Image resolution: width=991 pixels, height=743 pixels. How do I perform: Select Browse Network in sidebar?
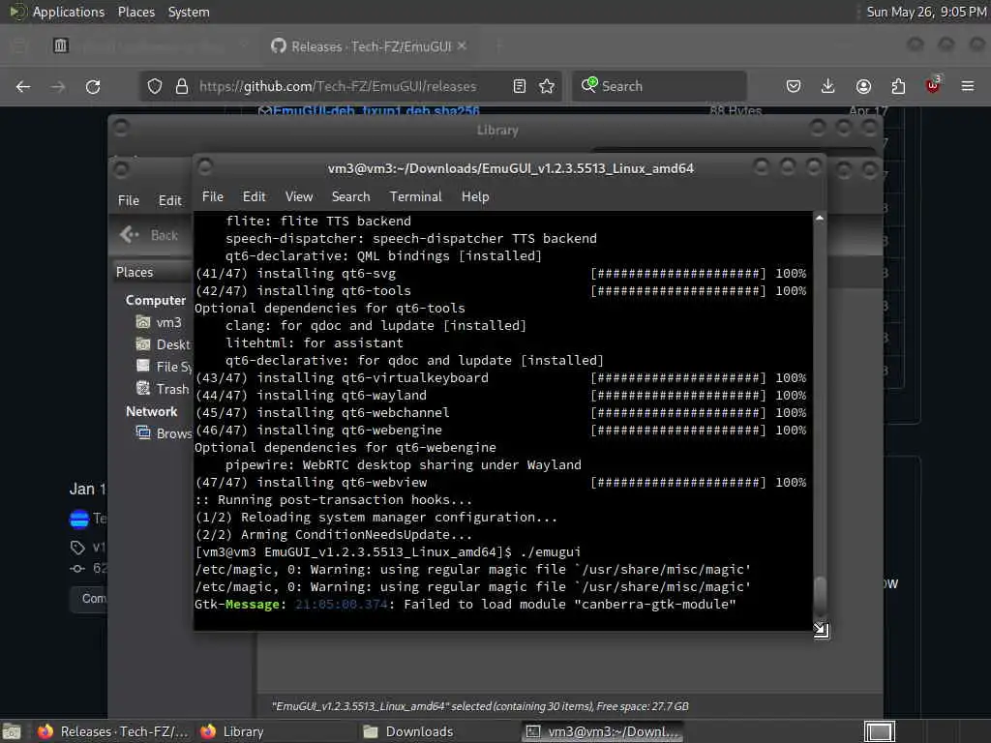tap(163, 433)
